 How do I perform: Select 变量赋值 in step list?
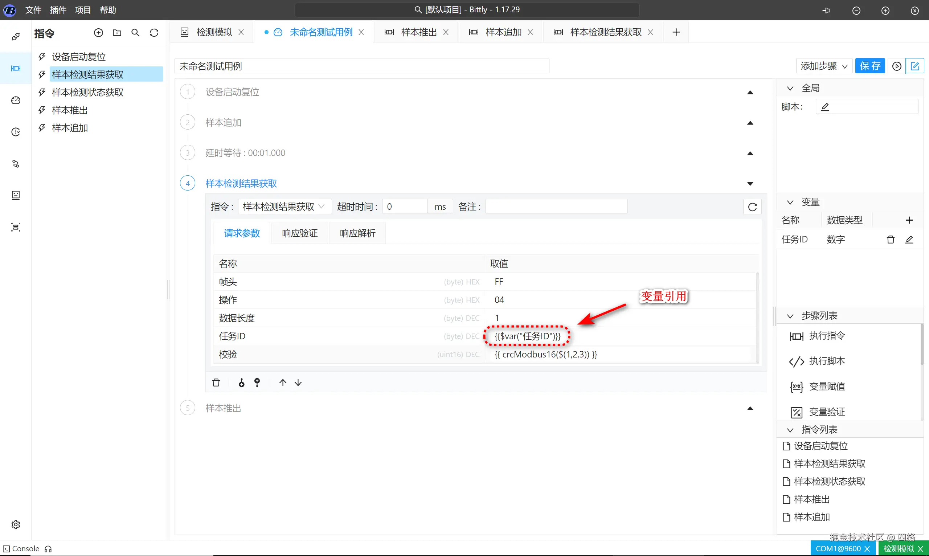(x=827, y=387)
